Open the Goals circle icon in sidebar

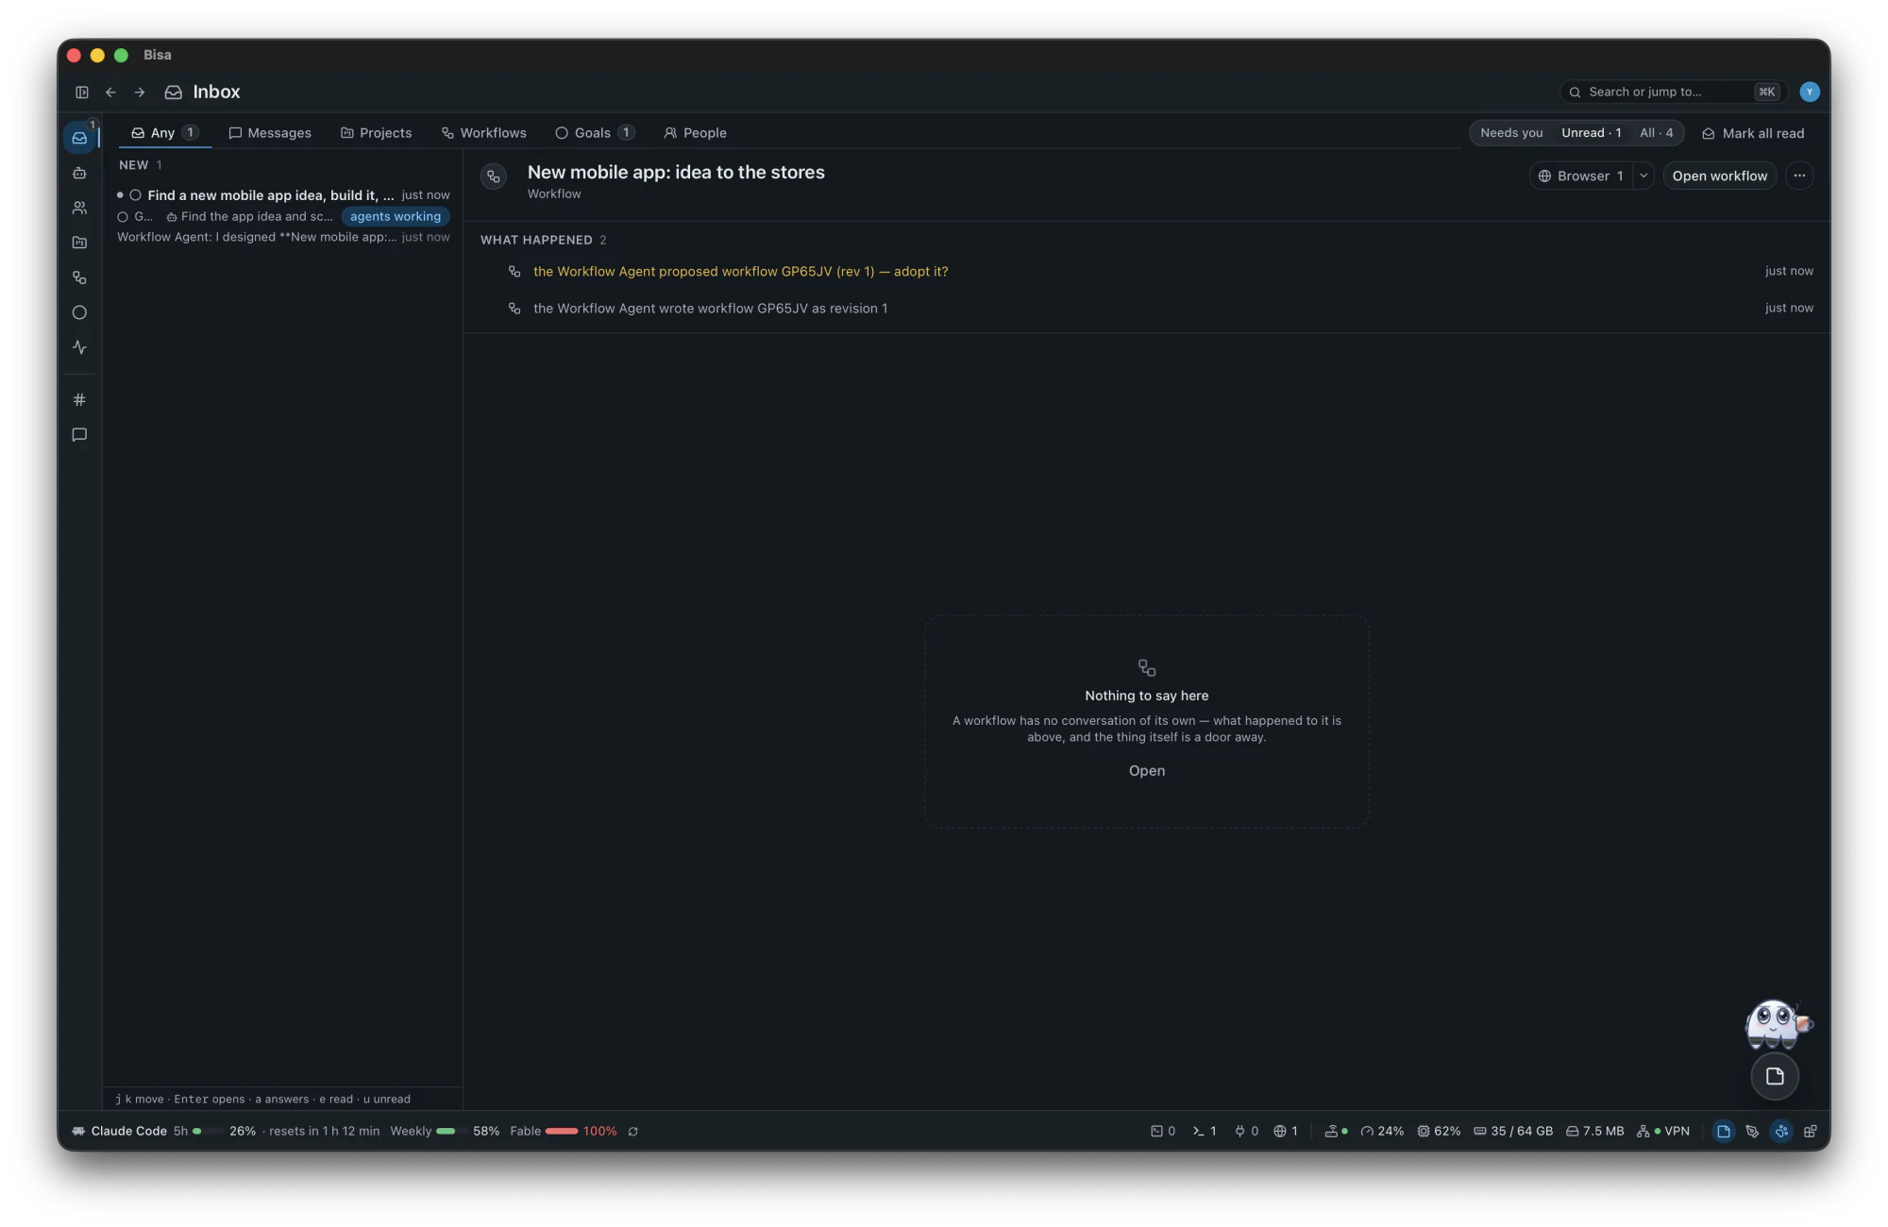[x=79, y=312]
